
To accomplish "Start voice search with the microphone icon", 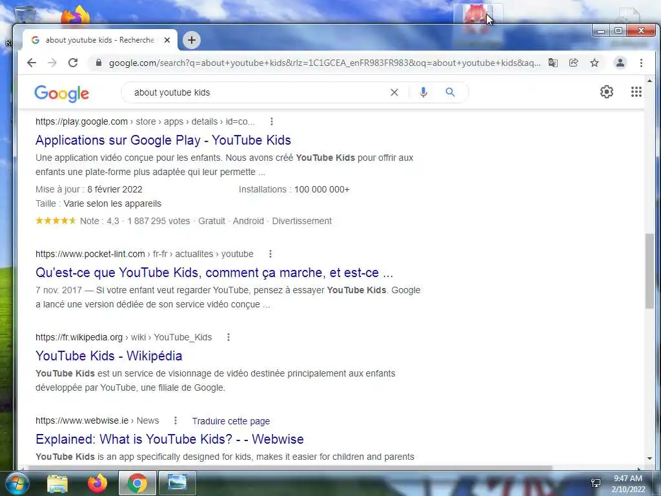I will (423, 92).
